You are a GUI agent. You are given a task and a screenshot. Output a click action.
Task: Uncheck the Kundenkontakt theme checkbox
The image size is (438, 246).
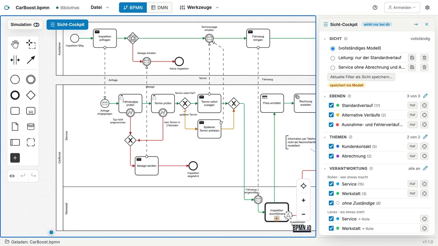pos(331,146)
